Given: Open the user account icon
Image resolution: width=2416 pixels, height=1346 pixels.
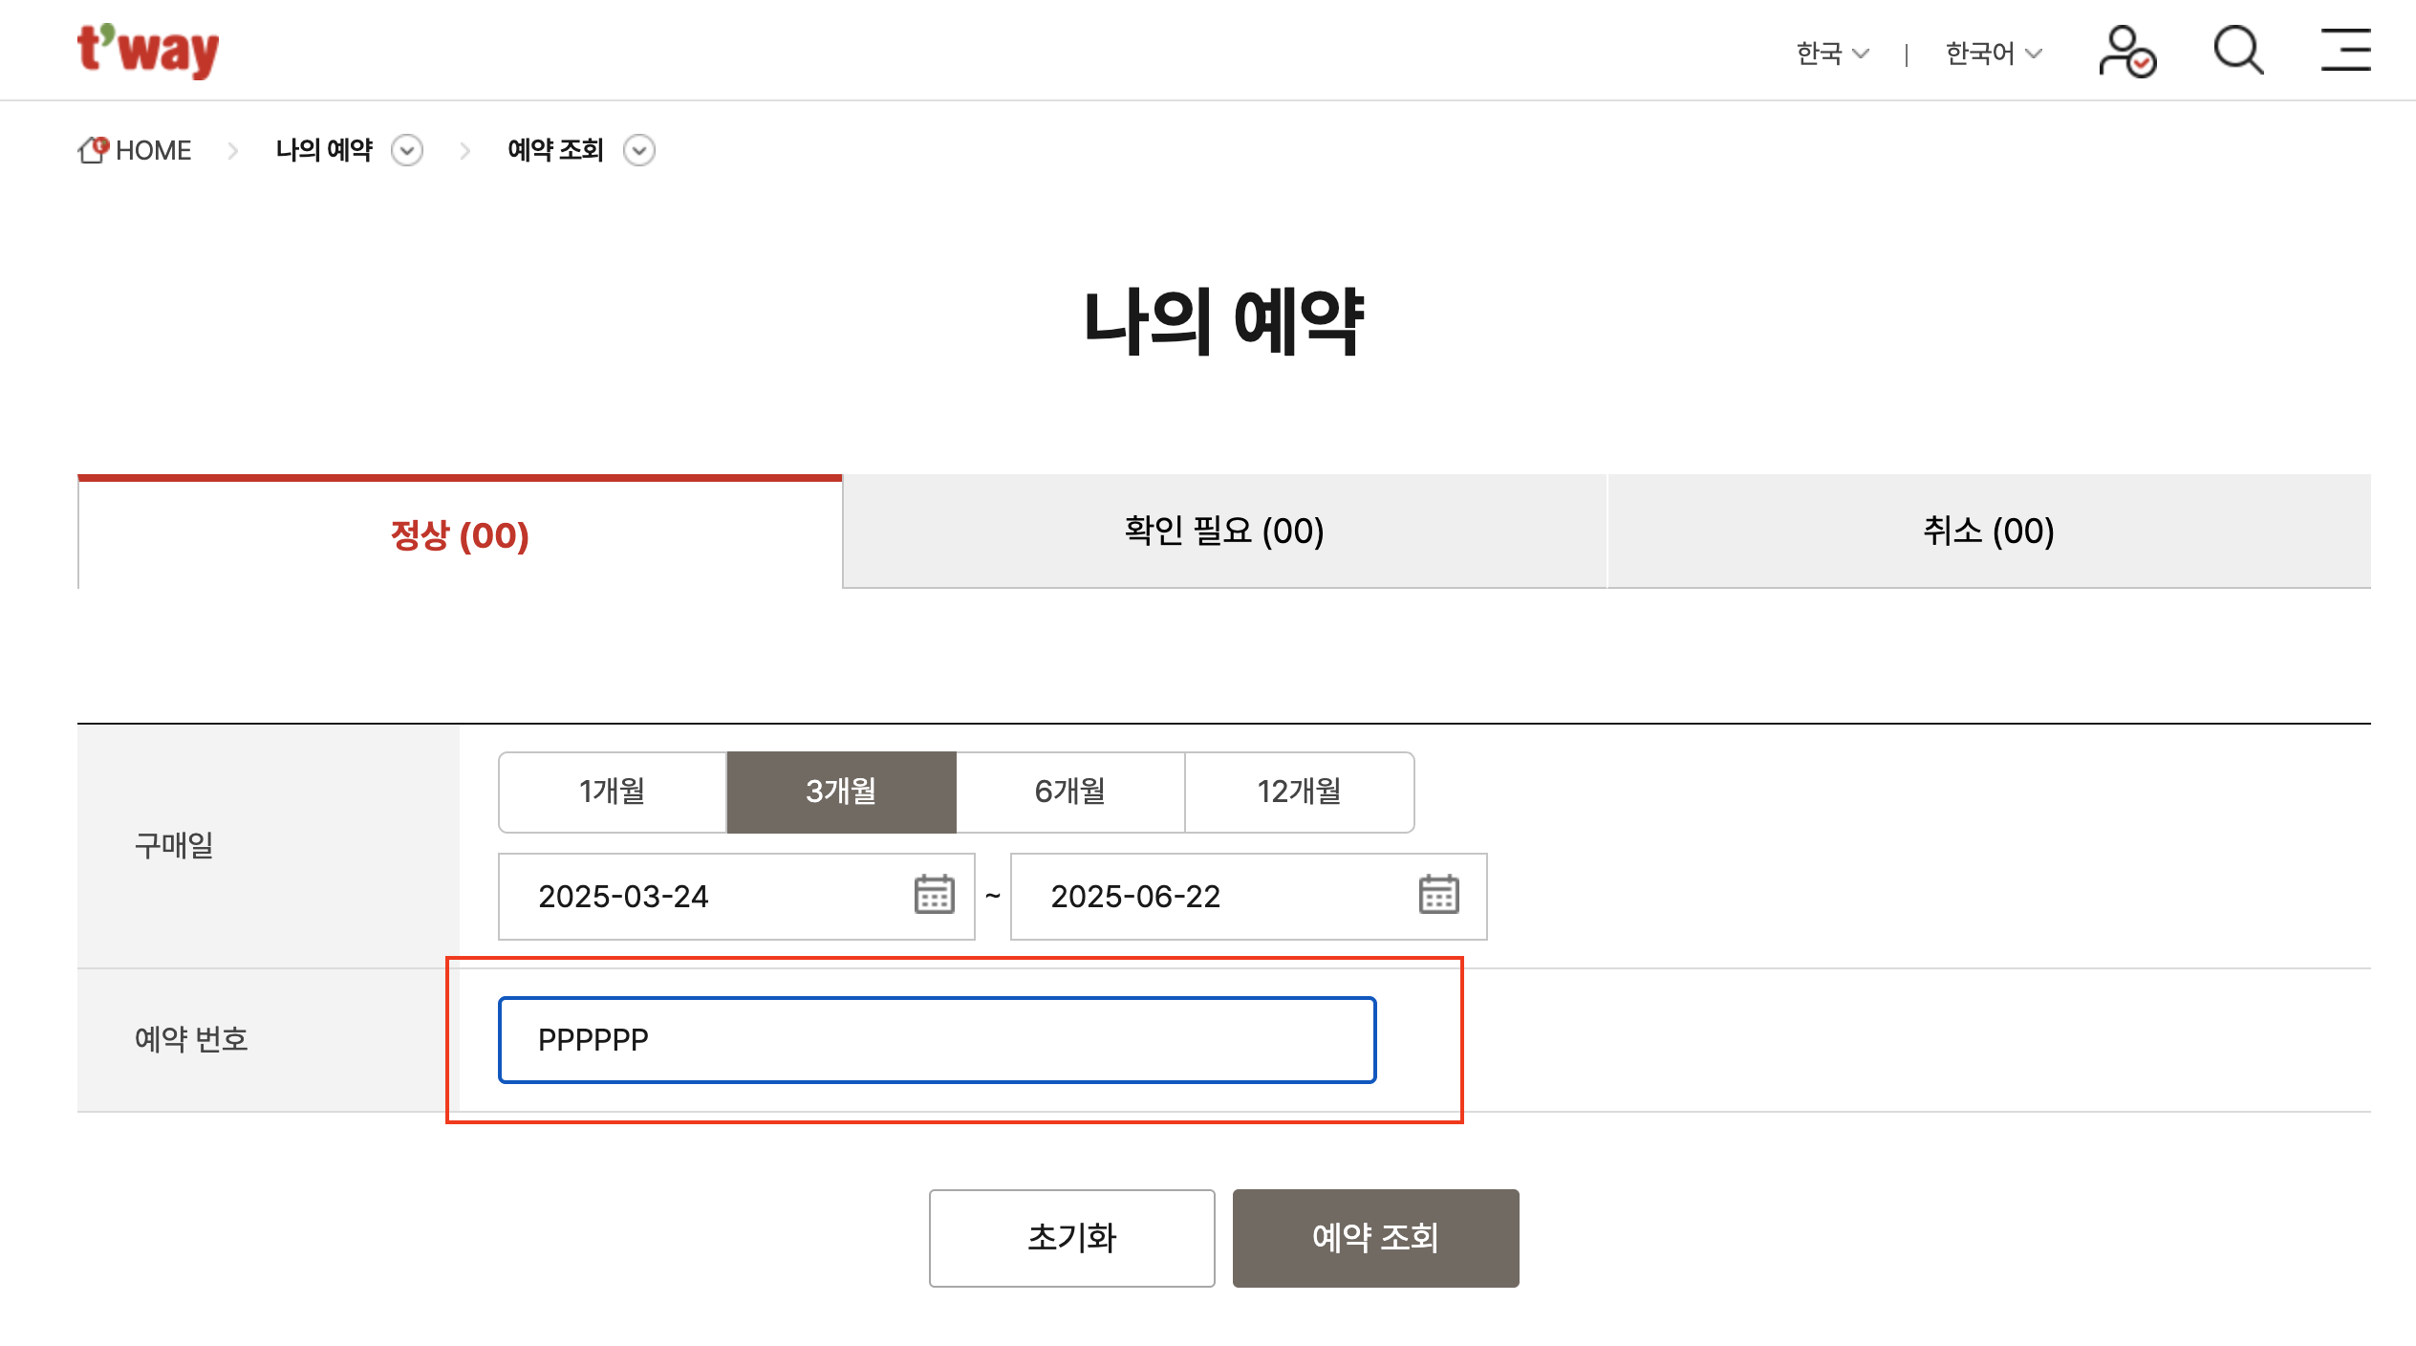Looking at the screenshot, I should [2126, 51].
